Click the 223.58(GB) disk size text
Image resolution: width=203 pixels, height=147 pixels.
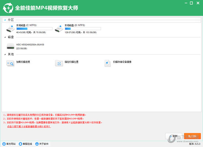22,48
